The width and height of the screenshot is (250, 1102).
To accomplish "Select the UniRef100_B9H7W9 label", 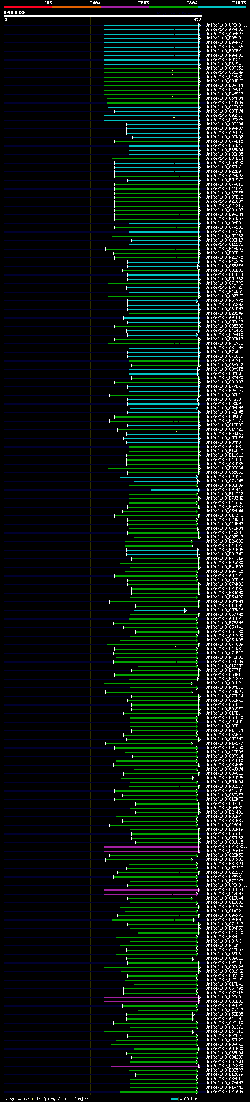I will click(224, 554).
